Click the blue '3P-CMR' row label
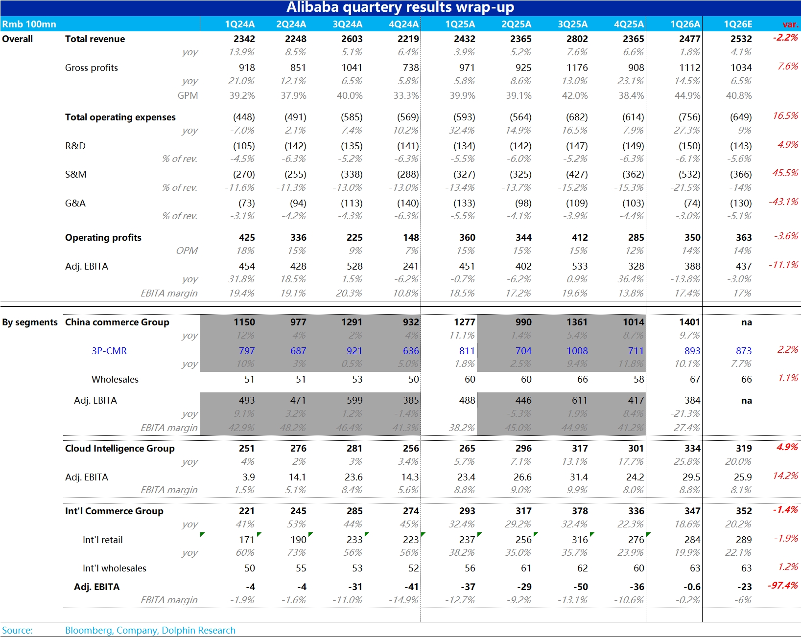This screenshot has height=637, width=801. tap(109, 351)
